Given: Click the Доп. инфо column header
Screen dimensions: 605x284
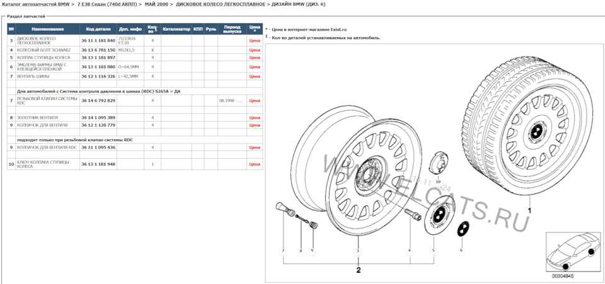Looking at the screenshot, I should 130,30.
